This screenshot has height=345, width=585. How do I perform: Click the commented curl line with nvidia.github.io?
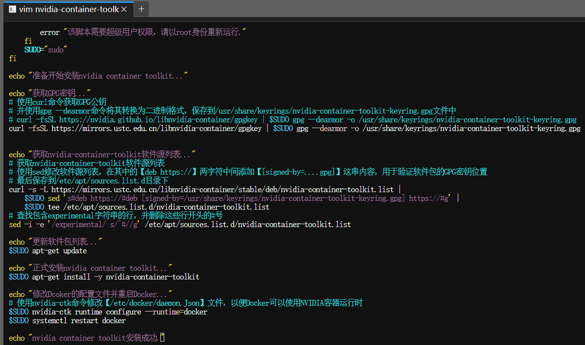(x=292, y=119)
